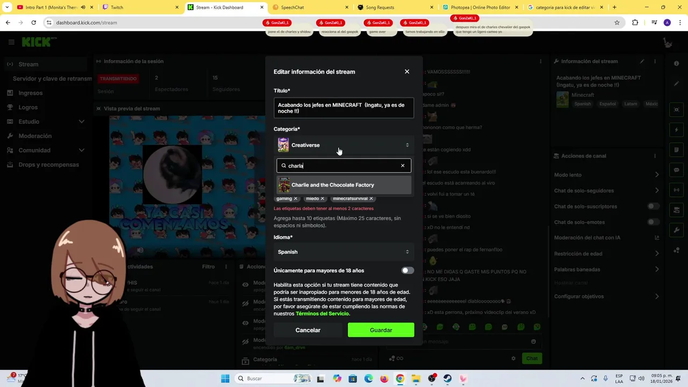Click the broadcast signal icon in right sidebar
The image size is (688, 387).
pos(676,190)
